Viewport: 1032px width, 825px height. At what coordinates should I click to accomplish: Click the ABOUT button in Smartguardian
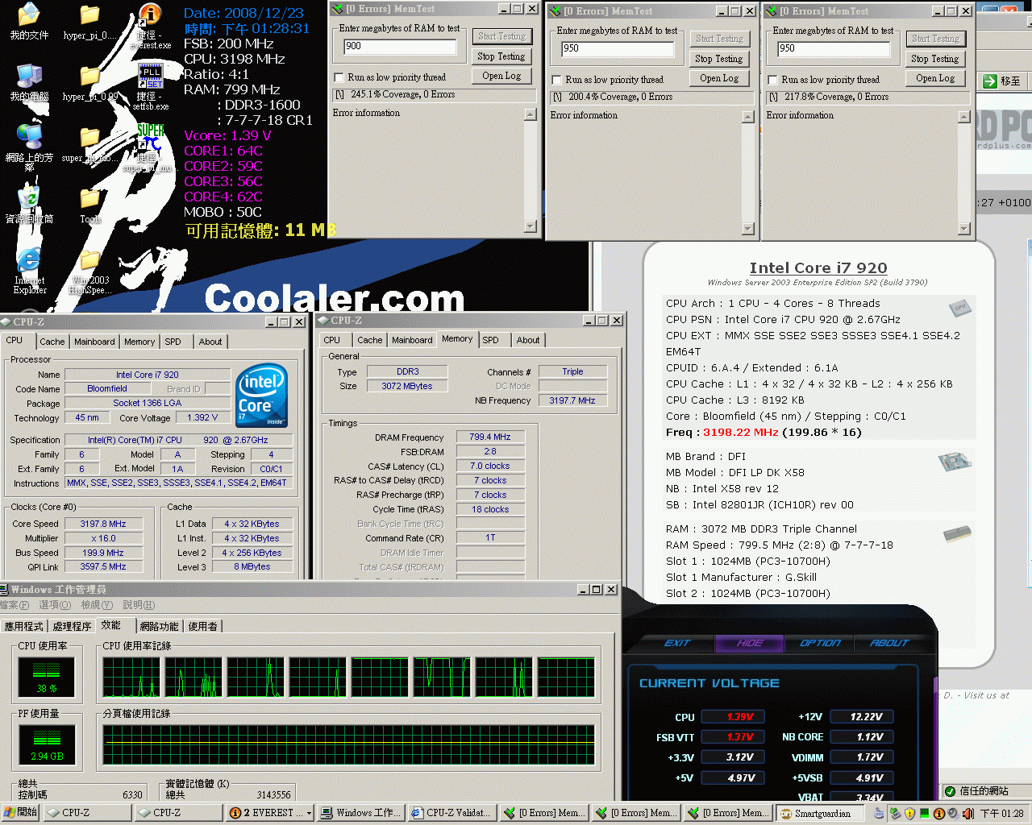click(x=889, y=643)
